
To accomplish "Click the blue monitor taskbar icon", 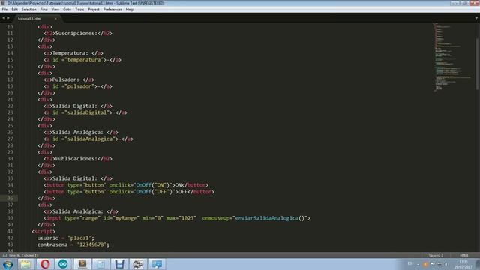I will (x=157, y=264).
